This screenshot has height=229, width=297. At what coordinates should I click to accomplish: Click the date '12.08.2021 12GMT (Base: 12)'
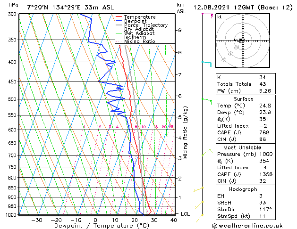coord(243,8)
